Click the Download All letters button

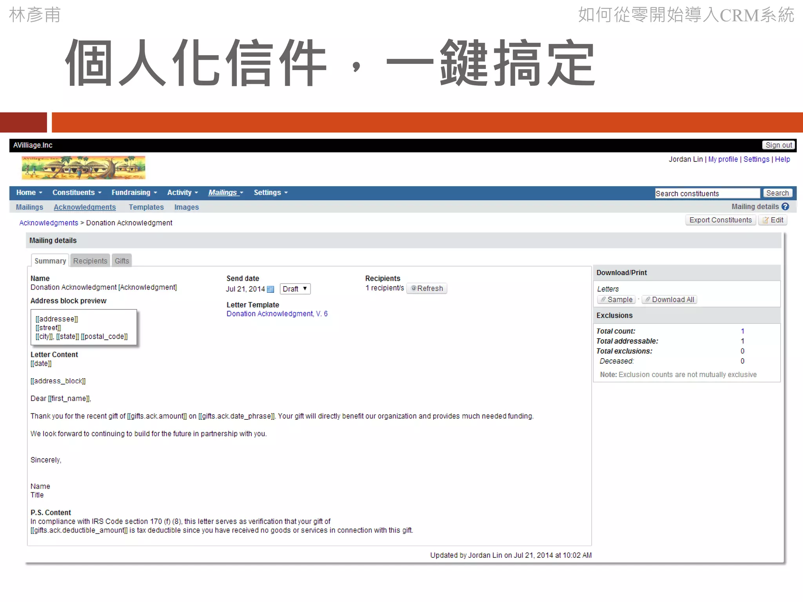tap(669, 299)
